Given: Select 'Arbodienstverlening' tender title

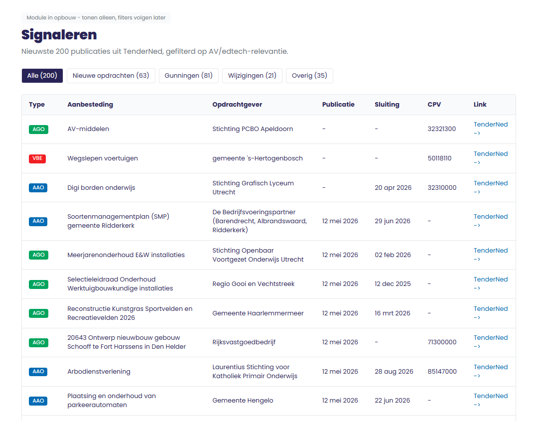Looking at the screenshot, I should [99, 372].
